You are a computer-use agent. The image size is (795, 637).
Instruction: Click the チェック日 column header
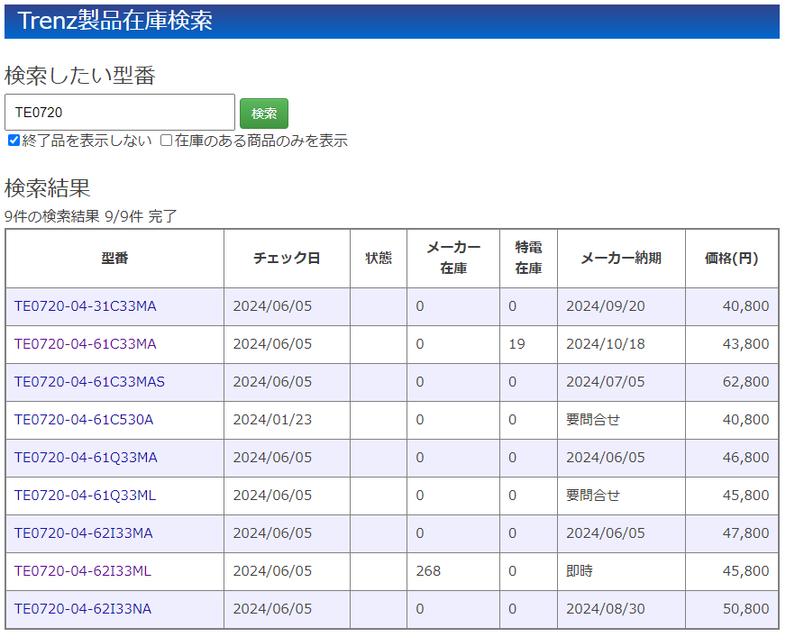point(287,259)
